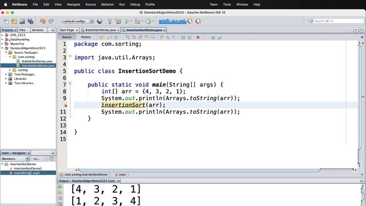Open the Source menu
This screenshot has height=206, width=366.
[x=90, y=5]
